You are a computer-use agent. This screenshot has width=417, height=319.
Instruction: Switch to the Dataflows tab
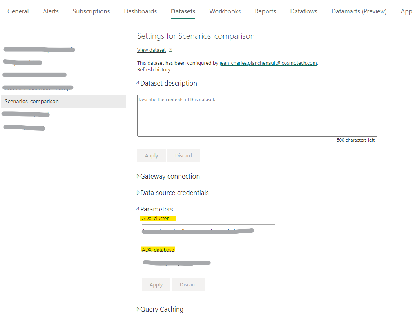pos(303,11)
